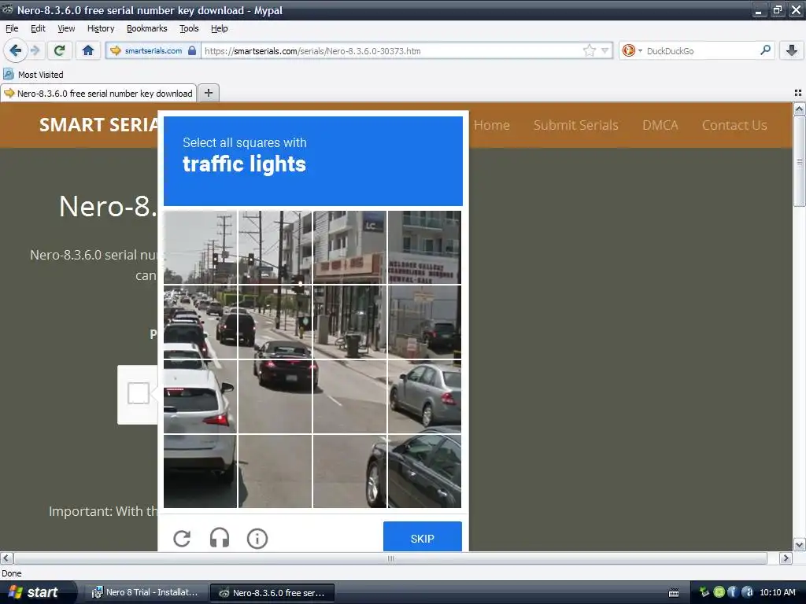The height and width of the screenshot is (604, 806).
Task: Minimize the Mypal browser window
Action: click(x=758, y=10)
